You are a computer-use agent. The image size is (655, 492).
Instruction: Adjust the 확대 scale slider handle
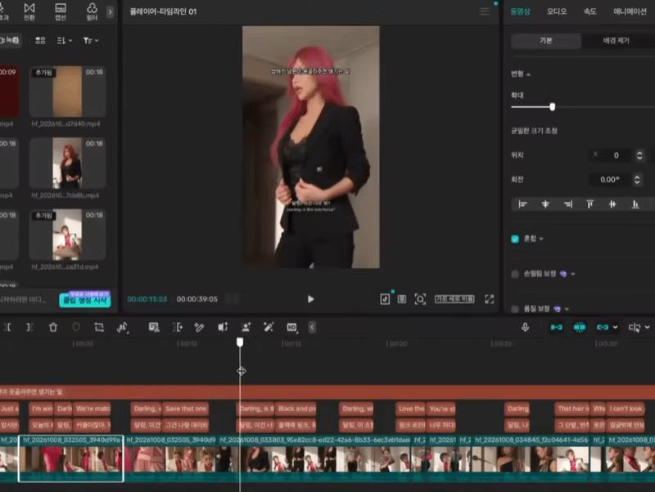pyautogui.click(x=552, y=107)
